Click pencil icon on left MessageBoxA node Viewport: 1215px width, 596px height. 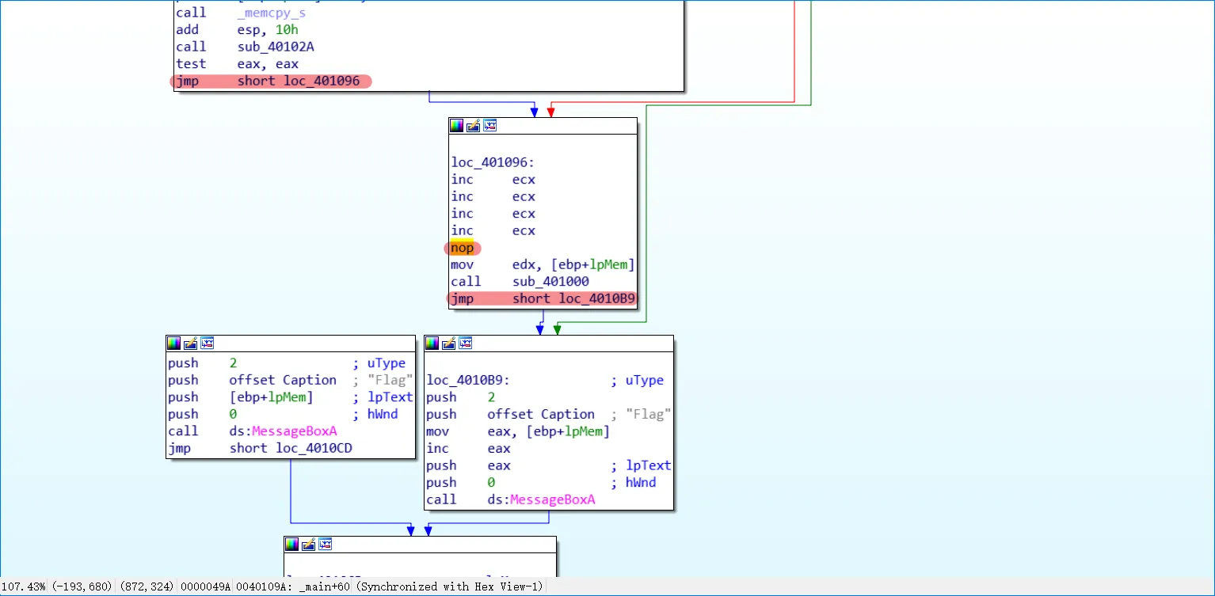coord(190,343)
